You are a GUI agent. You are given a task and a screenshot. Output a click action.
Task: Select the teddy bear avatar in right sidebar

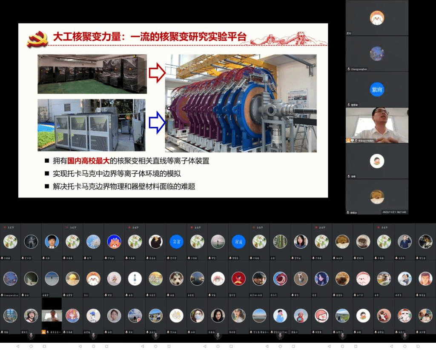377,196
